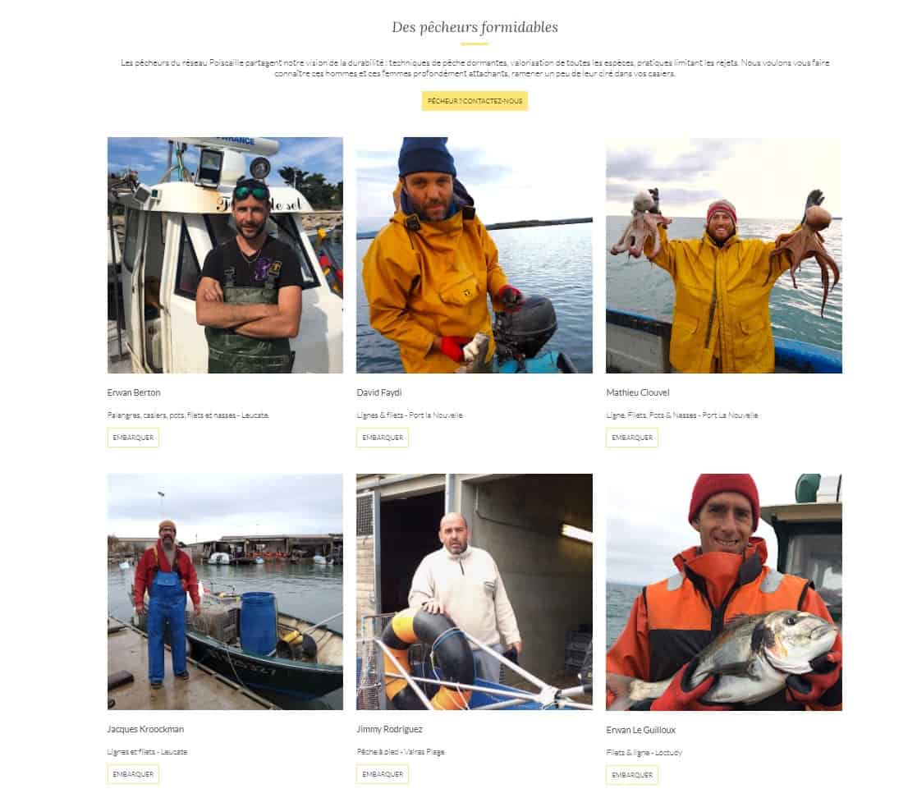Viewport: 917px width, 798px height.
Task: Select the Jimmy Rodriguez name link
Action: [x=389, y=729]
